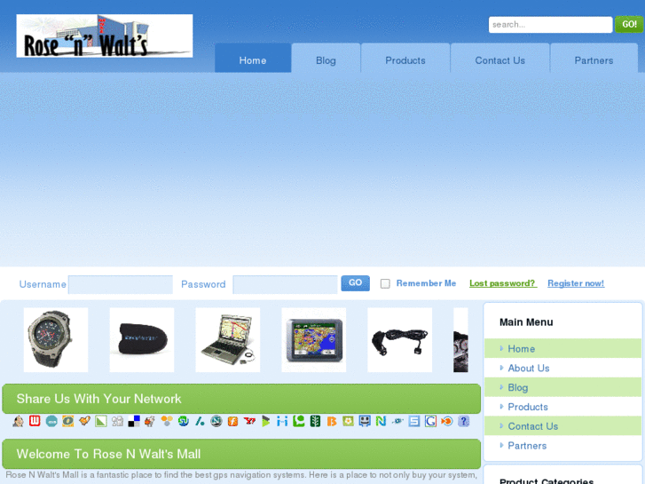The image size is (645, 484).
Task: Click Contact Us in Main Menu
Action: click(x=562, y=426)
